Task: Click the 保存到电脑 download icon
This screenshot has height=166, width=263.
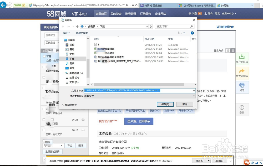Action: coord(242,57)
